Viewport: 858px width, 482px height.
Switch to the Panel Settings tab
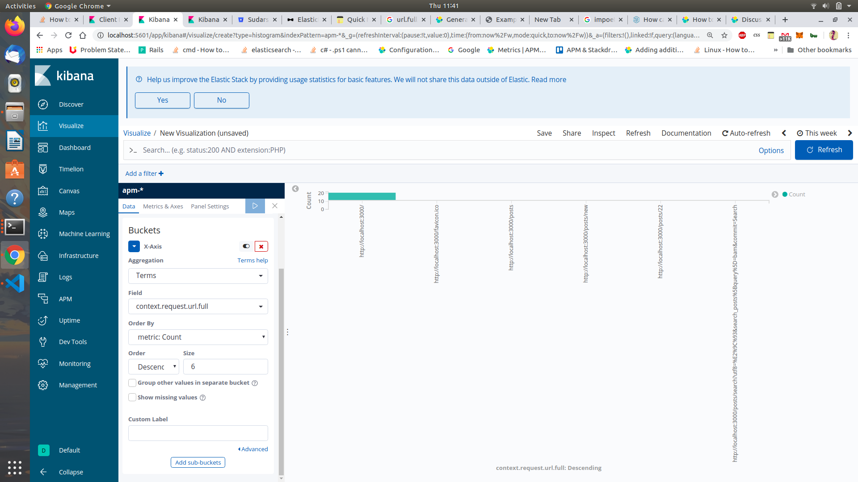click(x=210, y=206)
